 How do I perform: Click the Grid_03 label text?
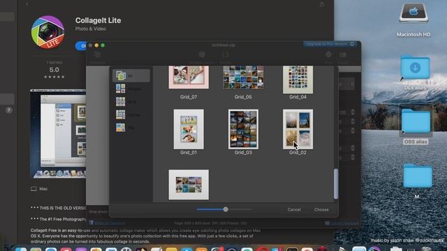[x=243, y=153]
